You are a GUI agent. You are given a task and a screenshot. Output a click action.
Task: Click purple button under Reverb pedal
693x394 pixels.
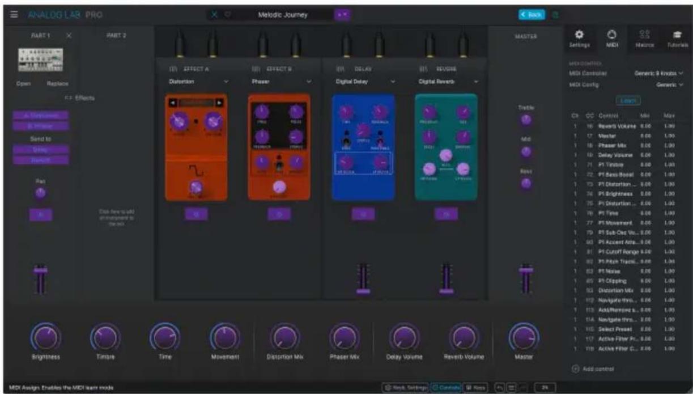pos(447,214)
